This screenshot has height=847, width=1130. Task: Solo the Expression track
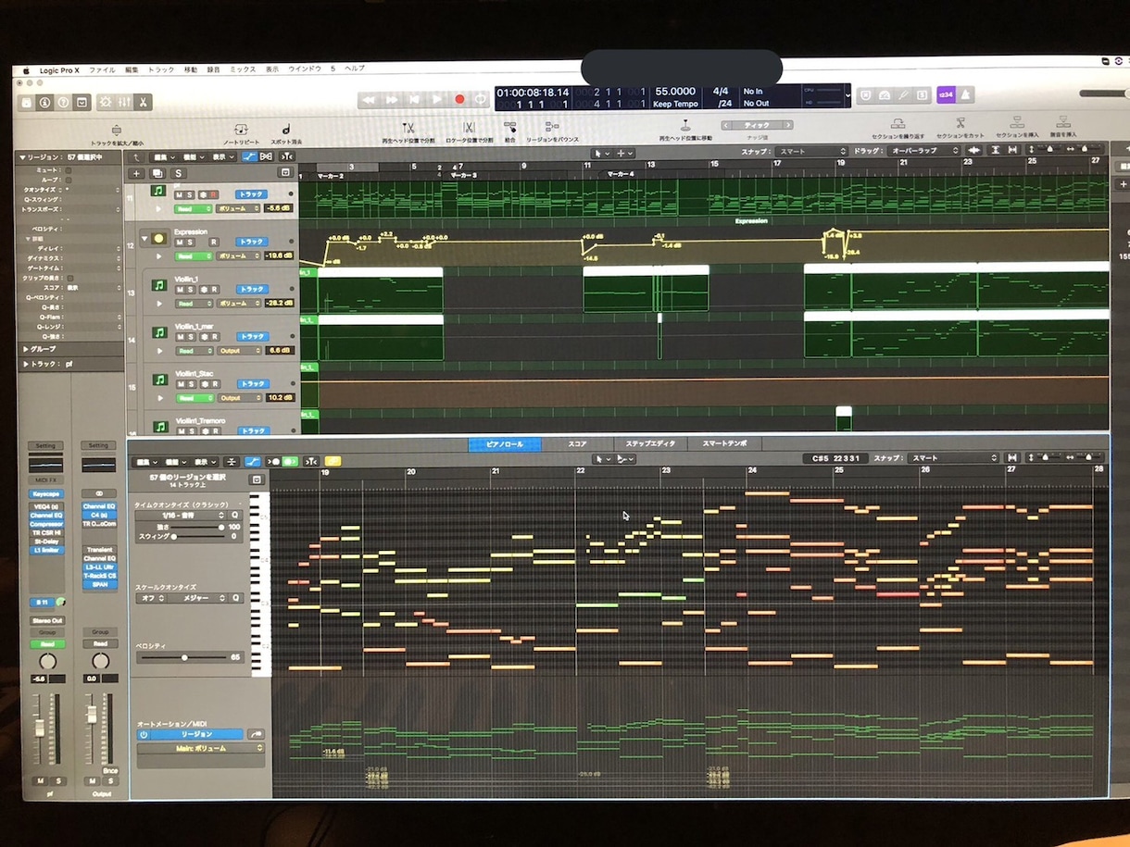coord(192,242)
